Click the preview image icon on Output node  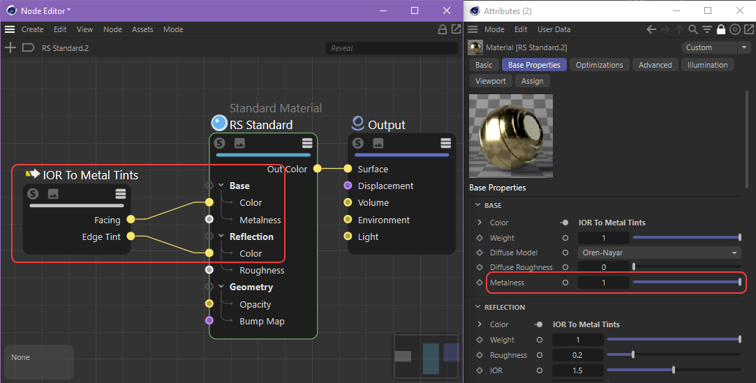[x=378, y=143]
